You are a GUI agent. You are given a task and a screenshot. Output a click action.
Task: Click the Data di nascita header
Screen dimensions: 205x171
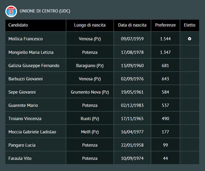pyautogui.click(x=132, y=25)
